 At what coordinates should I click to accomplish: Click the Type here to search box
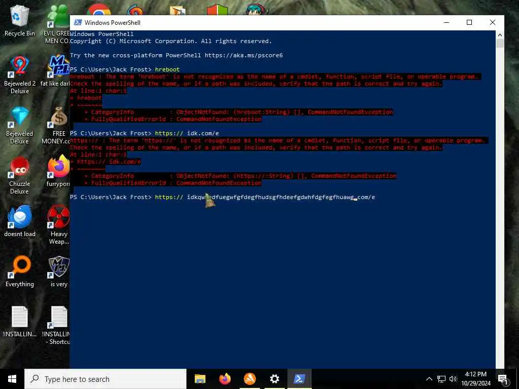tap(105, 379)
